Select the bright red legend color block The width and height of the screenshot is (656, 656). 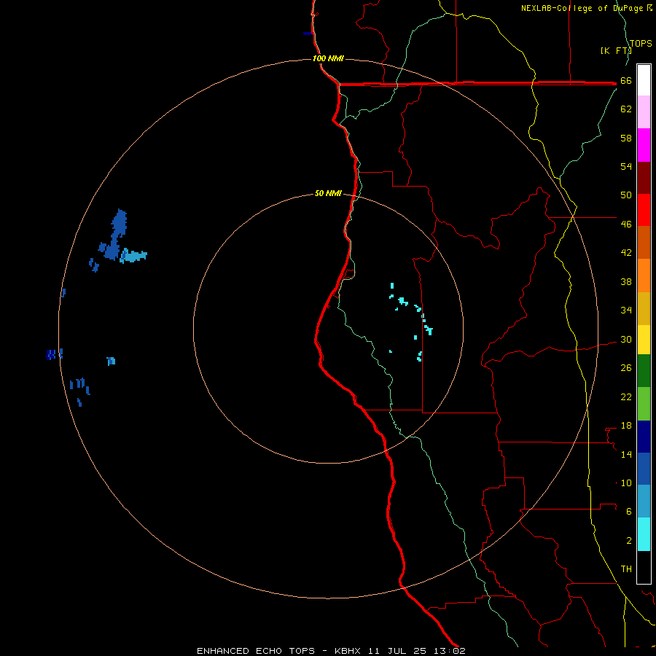[644, 210]
